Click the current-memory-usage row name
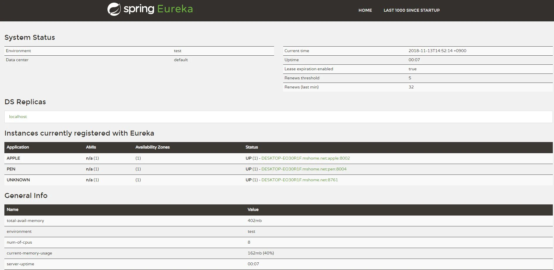This screenshot has width=554, height=270. point(29,253)
